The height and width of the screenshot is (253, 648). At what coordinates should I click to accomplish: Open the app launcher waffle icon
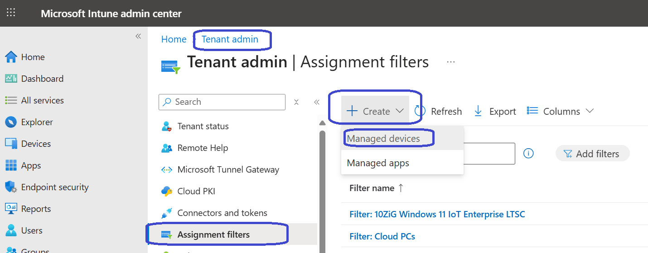[x=11, y=13]
